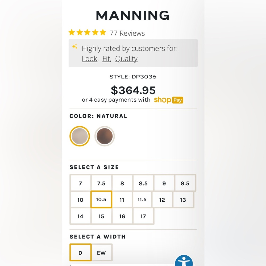Select the Natural color swatch
The width and height of the screenshot is (266, 266).
[80, 136]
